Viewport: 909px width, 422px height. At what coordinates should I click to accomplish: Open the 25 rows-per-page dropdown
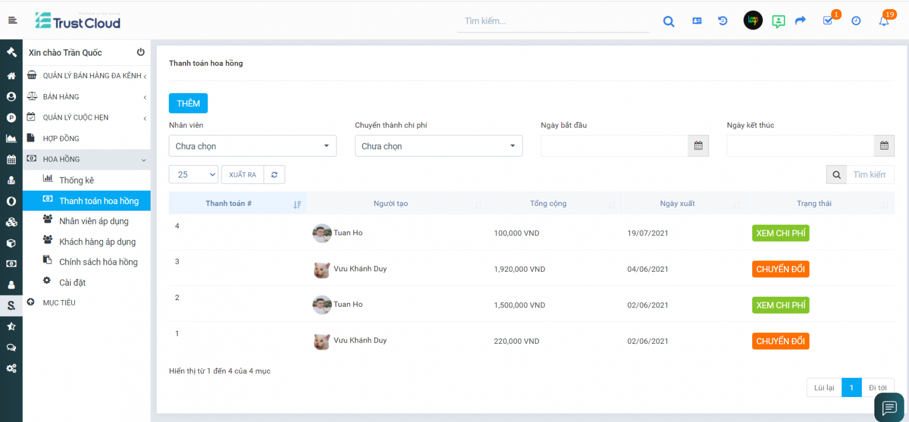pos(193,175)
